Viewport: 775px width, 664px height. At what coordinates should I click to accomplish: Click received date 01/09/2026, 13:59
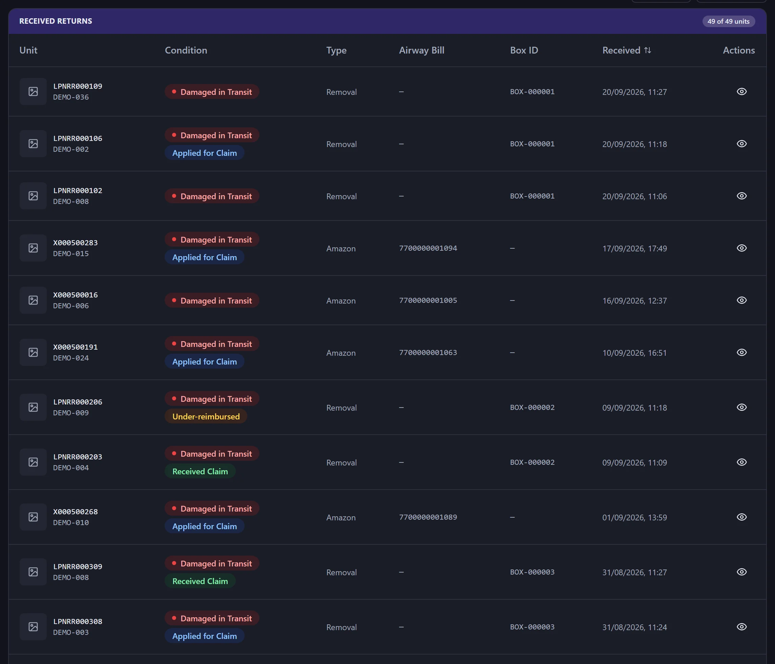point(634,517)
